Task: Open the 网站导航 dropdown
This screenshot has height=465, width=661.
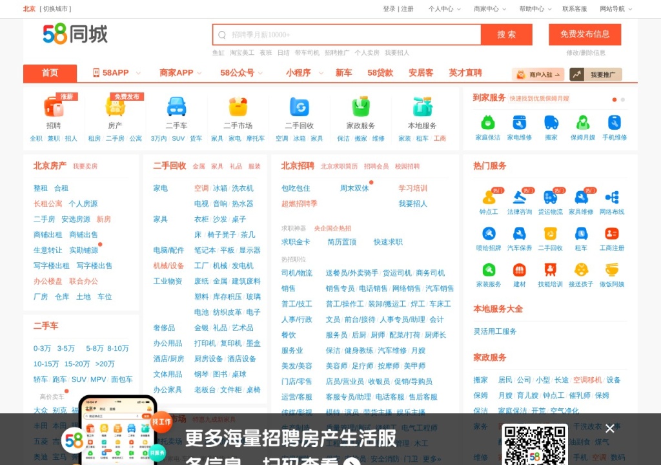Action: [616, 9]
